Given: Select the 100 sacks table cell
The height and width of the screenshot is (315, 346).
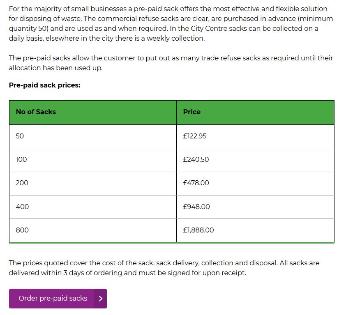Looking at the screenshot, I should click(93, 160).
